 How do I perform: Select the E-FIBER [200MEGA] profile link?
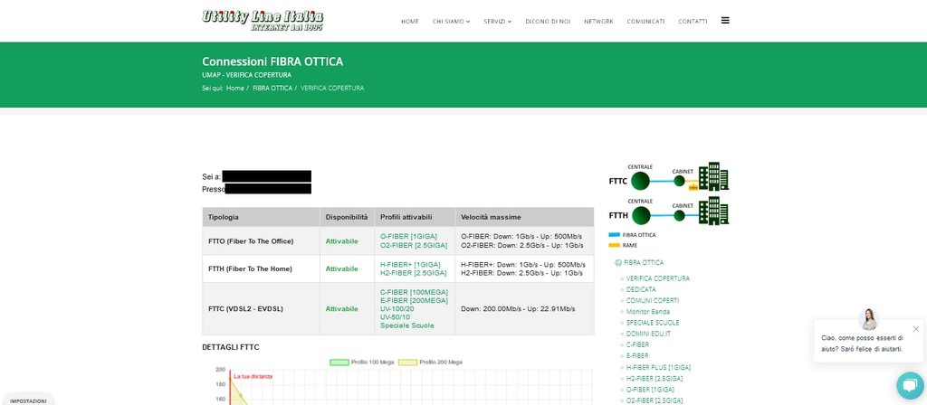click(x=414, y=300)
